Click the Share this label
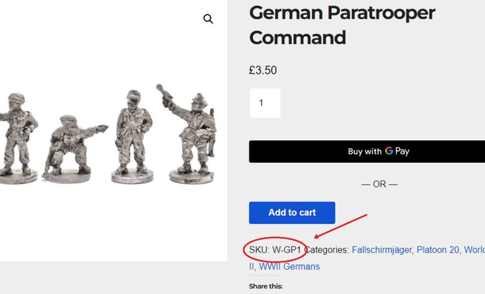The height and width of the screenshot is (294, 485). pyautogui.click(x=266, y=286)
